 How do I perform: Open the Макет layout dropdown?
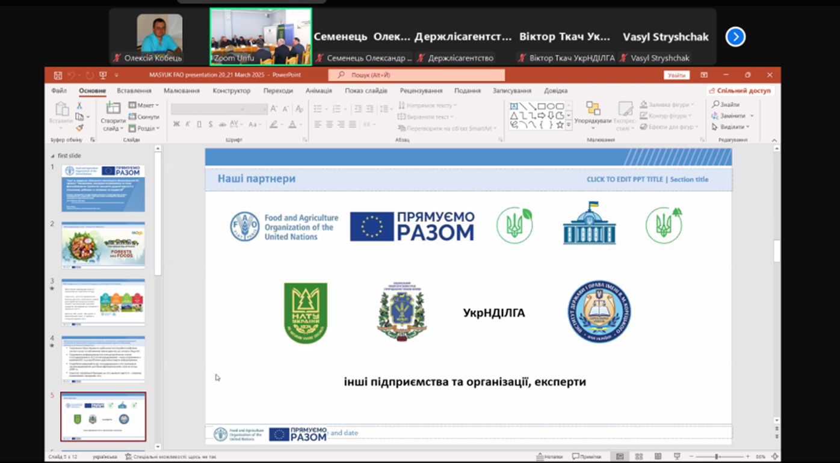(144, 105)
